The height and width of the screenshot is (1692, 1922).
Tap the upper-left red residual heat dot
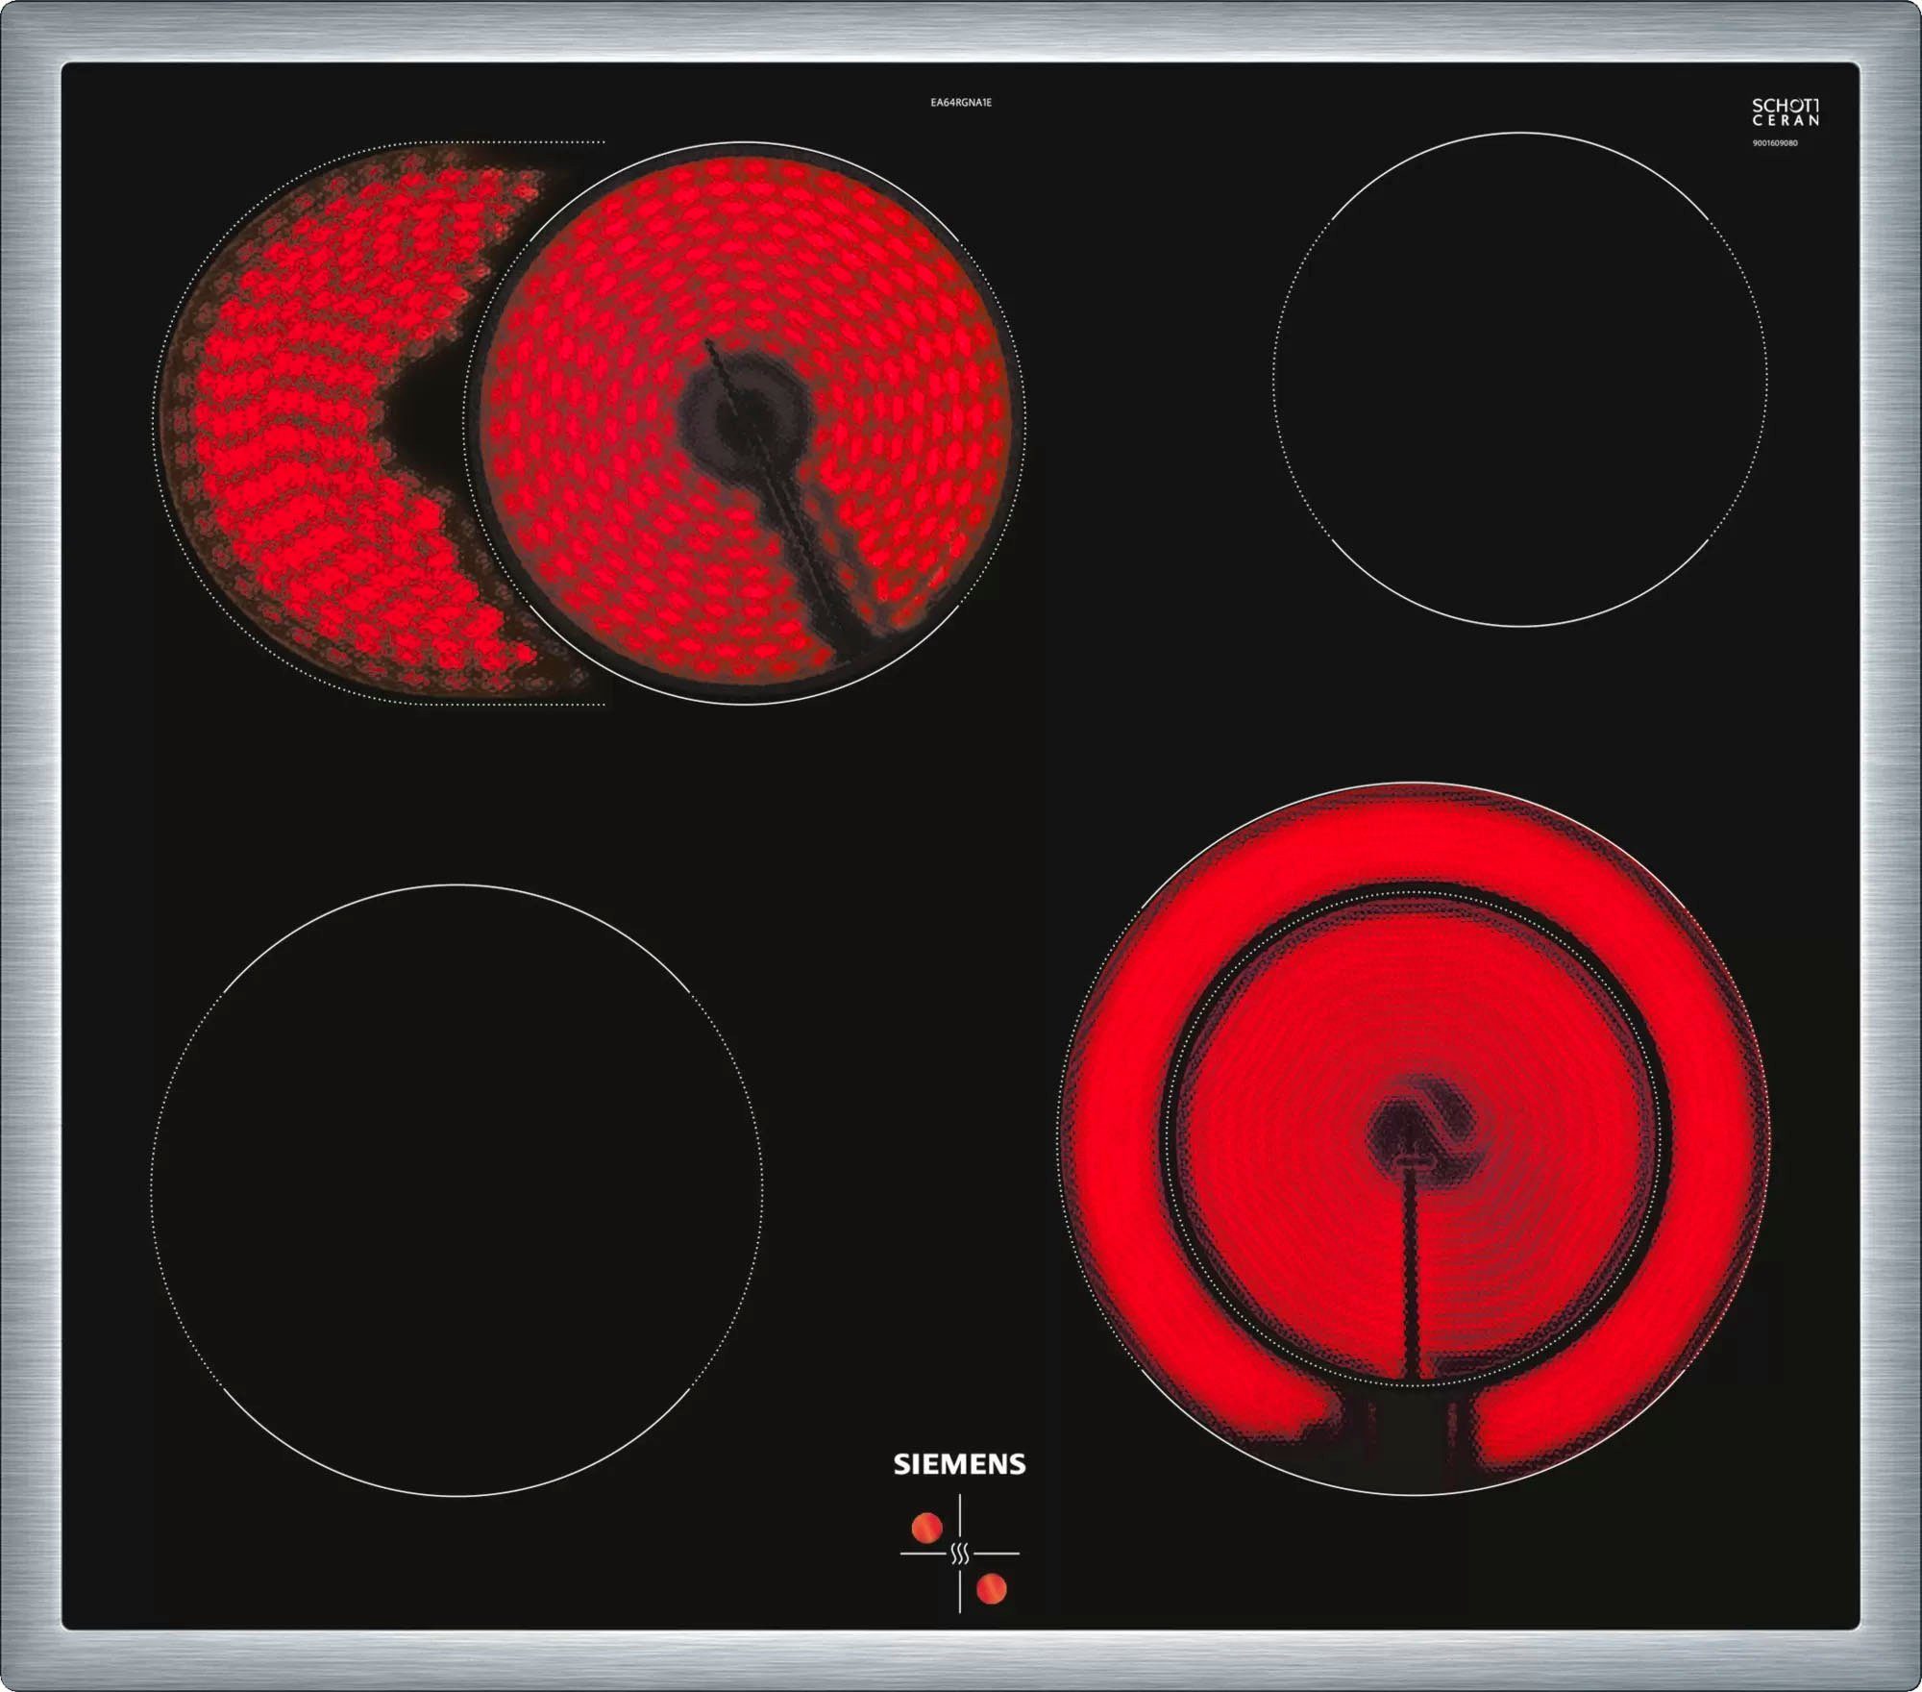[927, 1527]
